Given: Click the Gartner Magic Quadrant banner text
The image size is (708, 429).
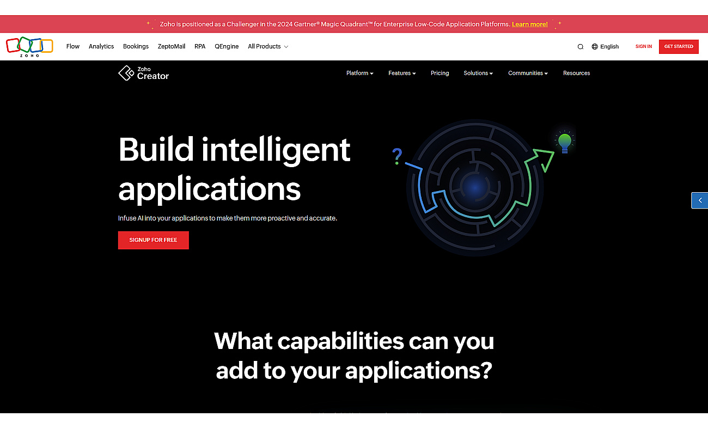Looking at the screenshot, I should (335, 24).
